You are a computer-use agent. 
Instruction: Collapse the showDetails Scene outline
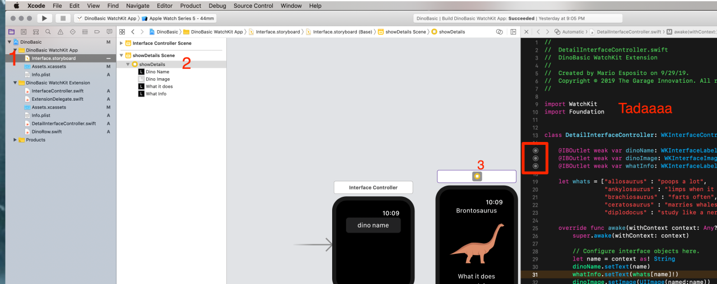pos(122,55)
